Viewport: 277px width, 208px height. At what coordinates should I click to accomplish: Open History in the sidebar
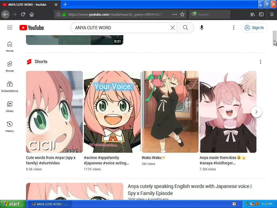[9, 127]
